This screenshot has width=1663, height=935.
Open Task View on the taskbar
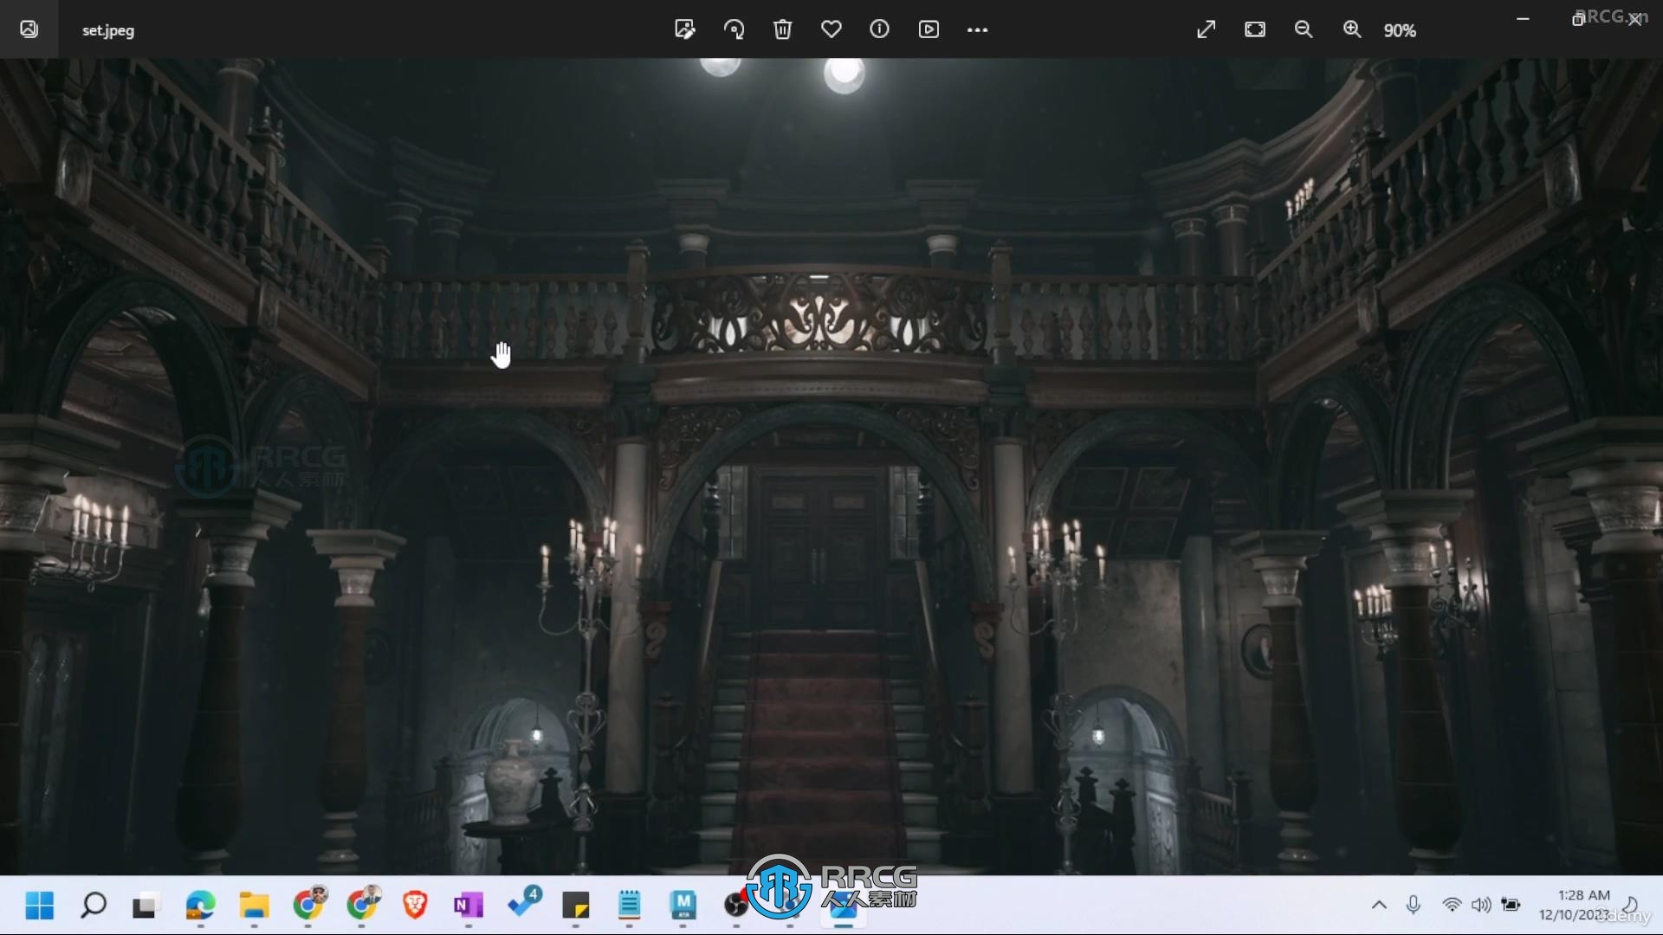[x=146, y=906]
